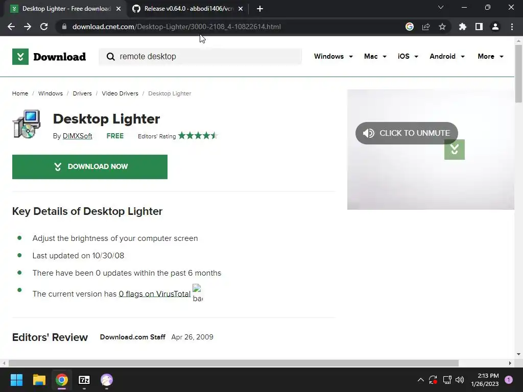Image resolution: width=523 pixels, height=392 pixels.
Task: Click the vertical page scrollbar thumb
Action: [x=518, y=73]
